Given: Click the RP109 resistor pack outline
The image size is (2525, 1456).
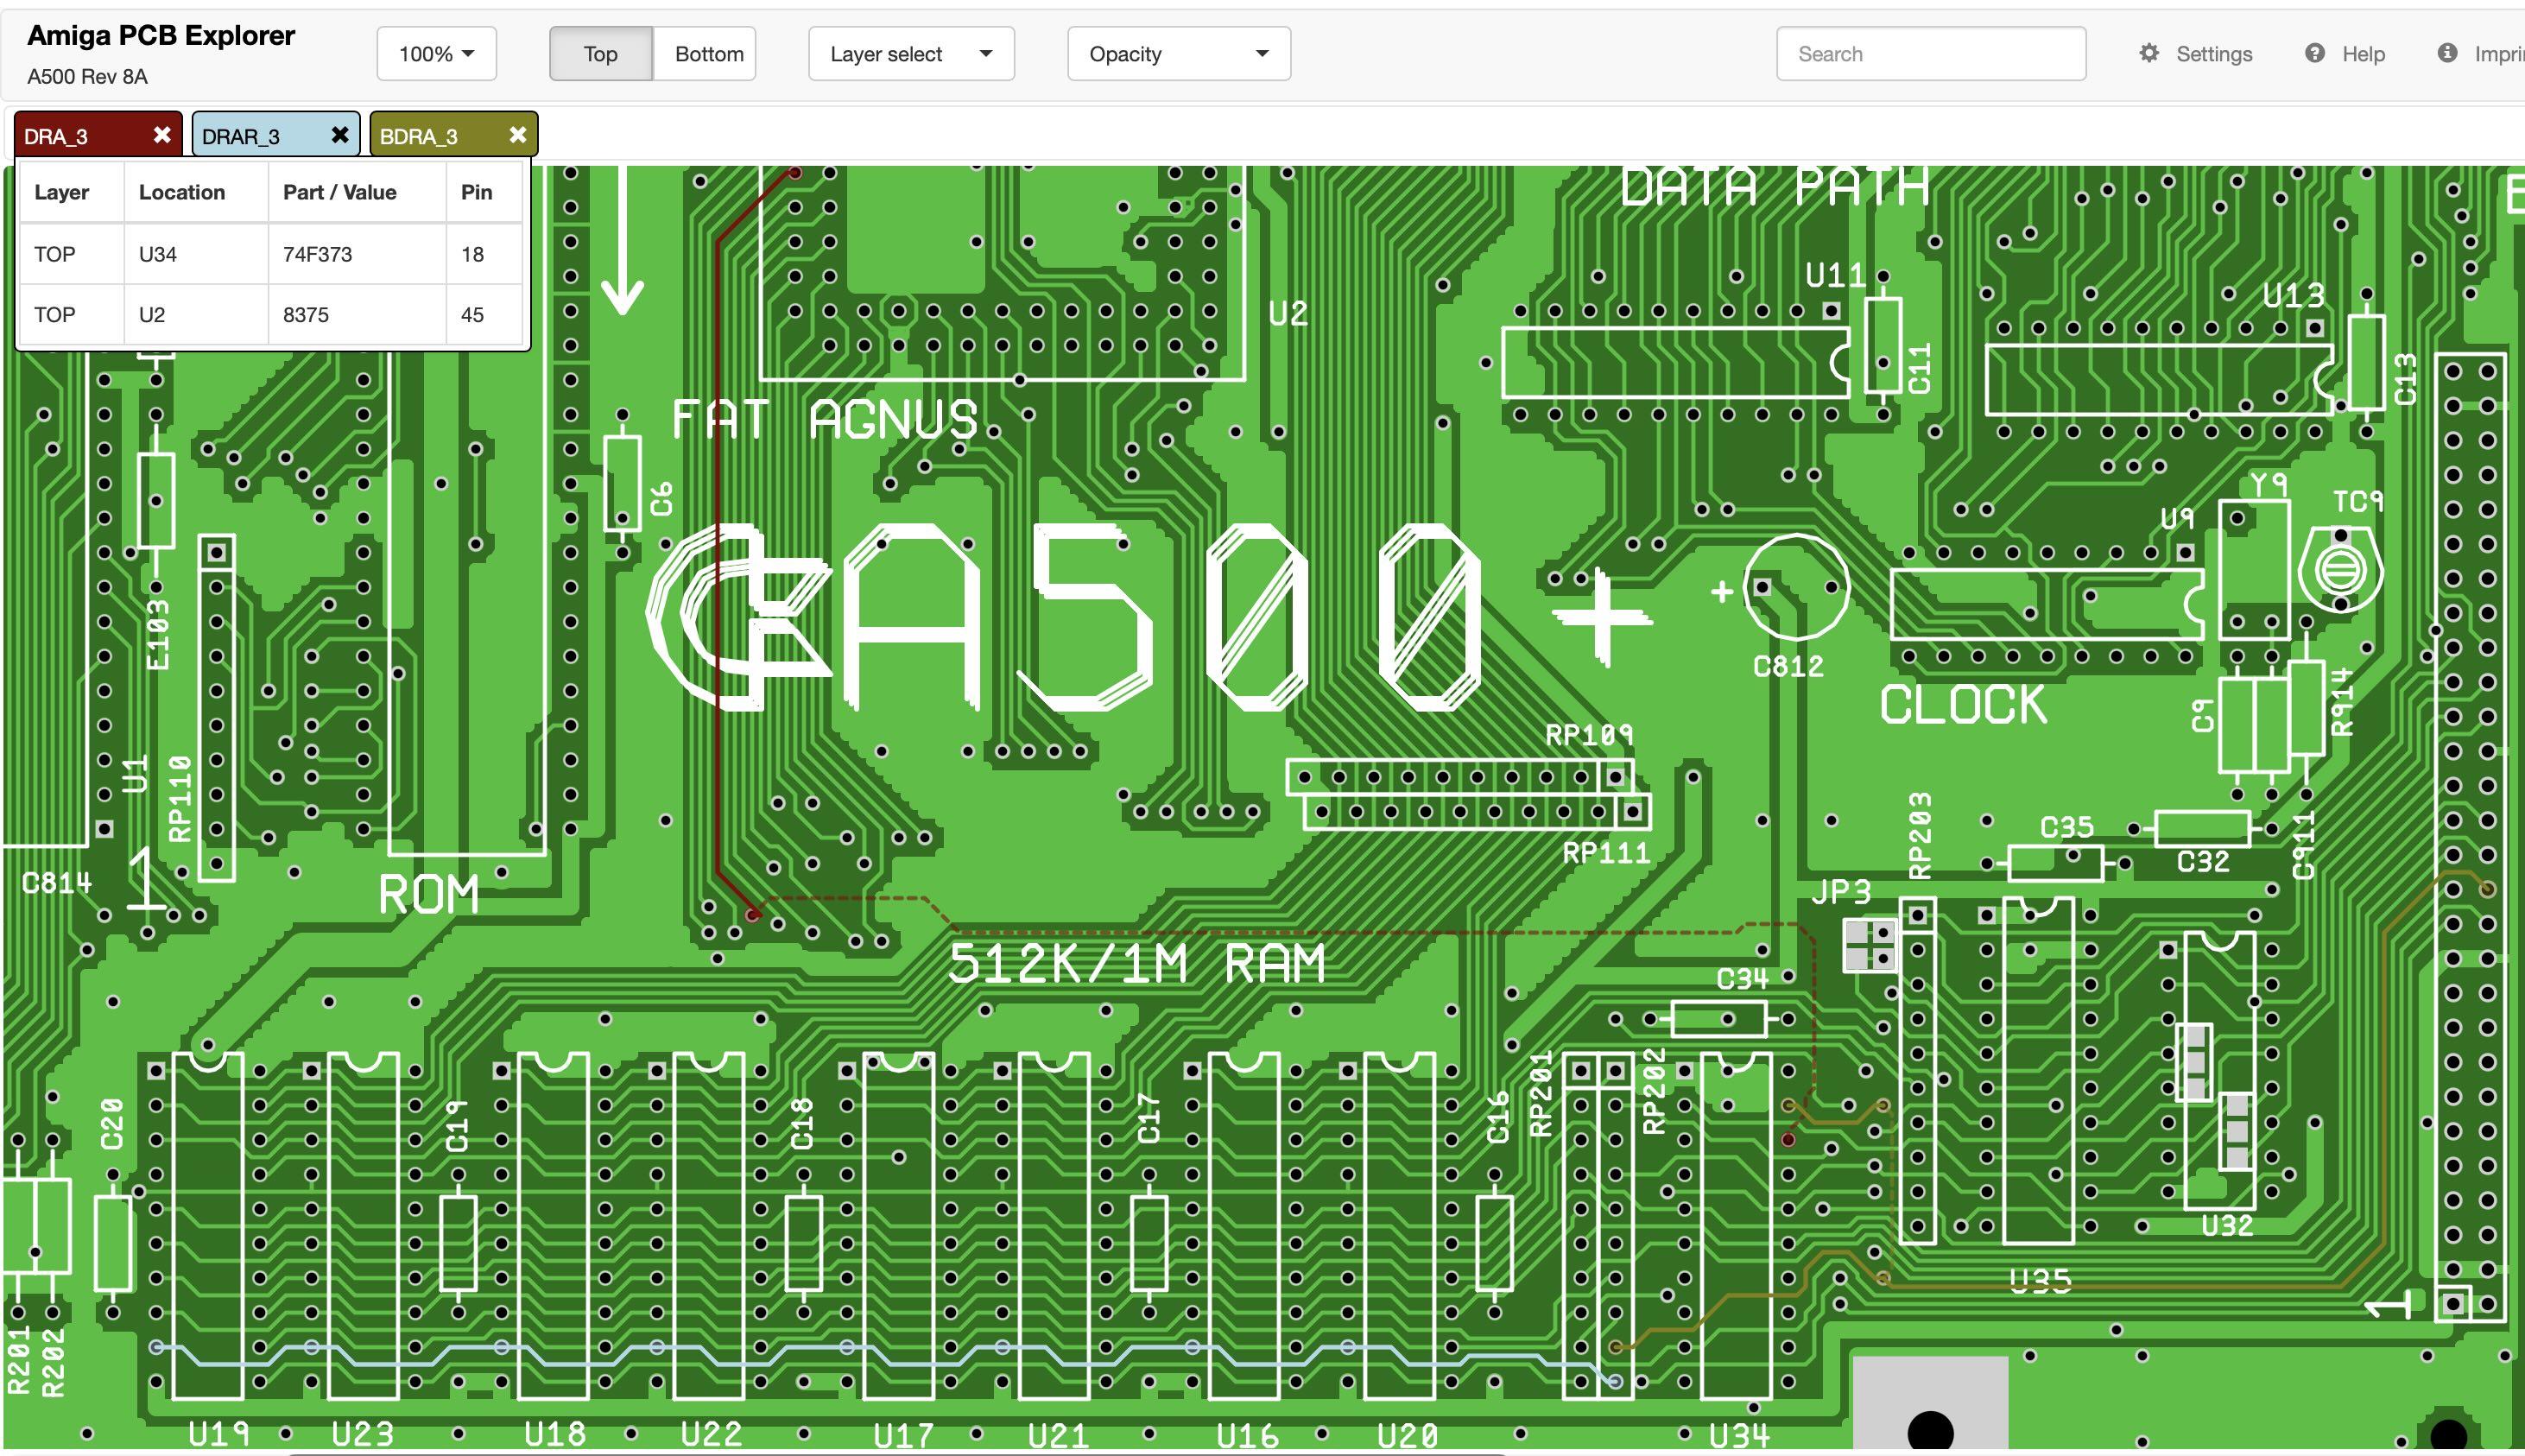Looking at the screenshot, I should (1460, 777).
